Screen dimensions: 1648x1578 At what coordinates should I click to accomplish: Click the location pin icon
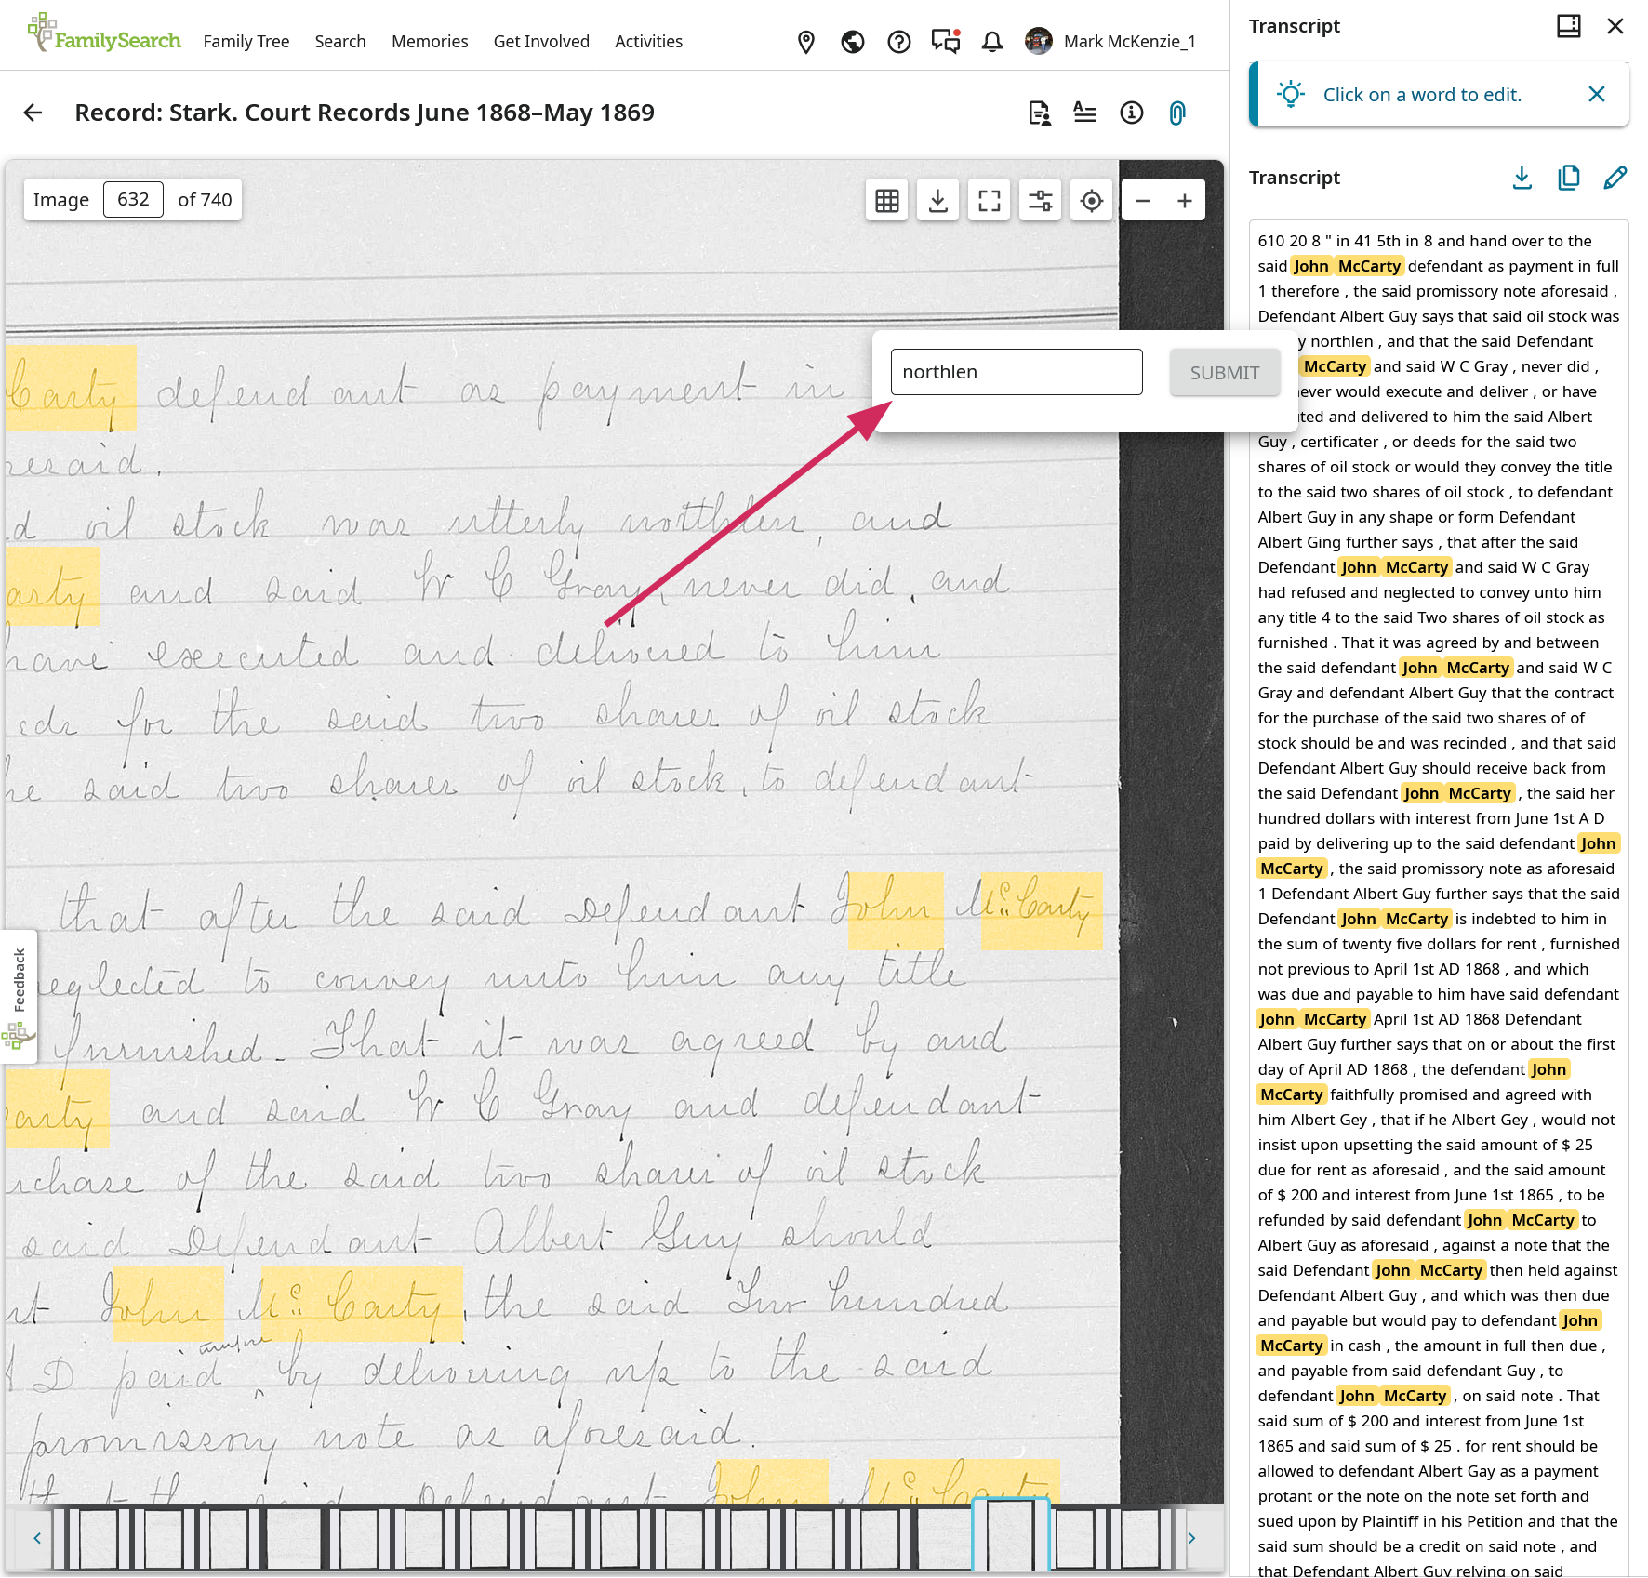pos(806,42)
